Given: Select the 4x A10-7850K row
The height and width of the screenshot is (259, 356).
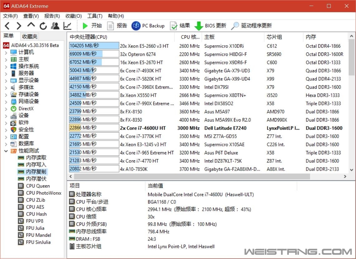Looking at the screenshot, I should click(x=207, y=169).
